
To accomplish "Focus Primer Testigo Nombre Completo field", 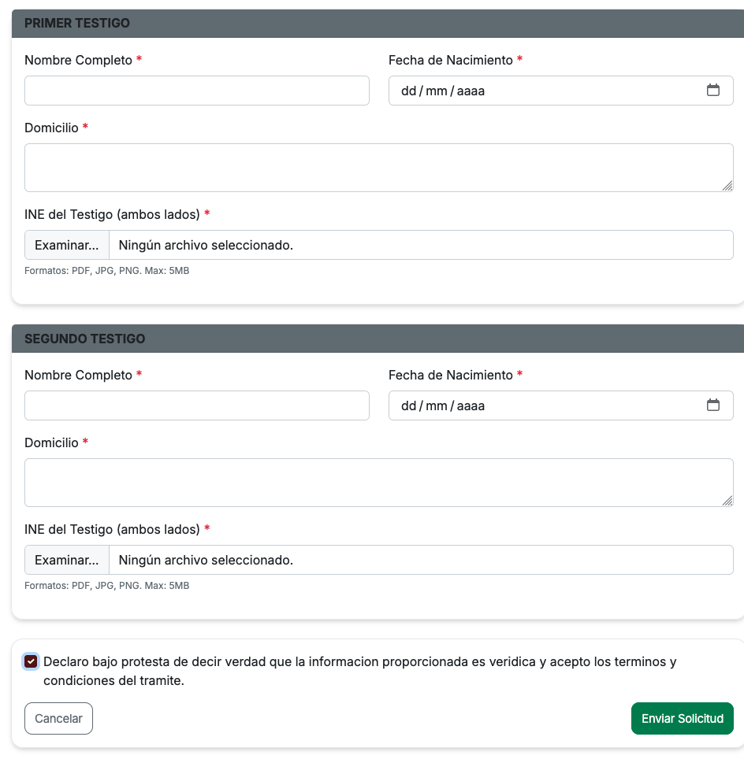I will (197, 91).
